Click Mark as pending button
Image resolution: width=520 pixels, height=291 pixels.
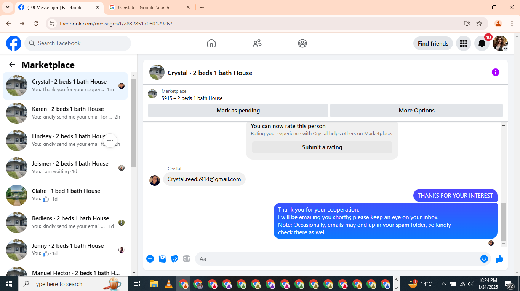point(238,111)
